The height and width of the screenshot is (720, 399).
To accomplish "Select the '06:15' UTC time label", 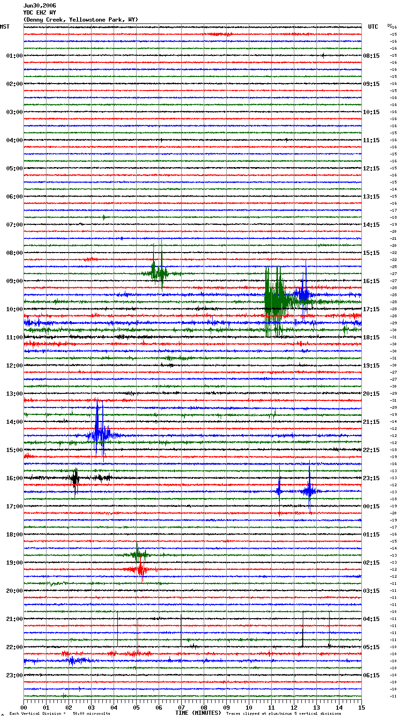I will [371, 675].
